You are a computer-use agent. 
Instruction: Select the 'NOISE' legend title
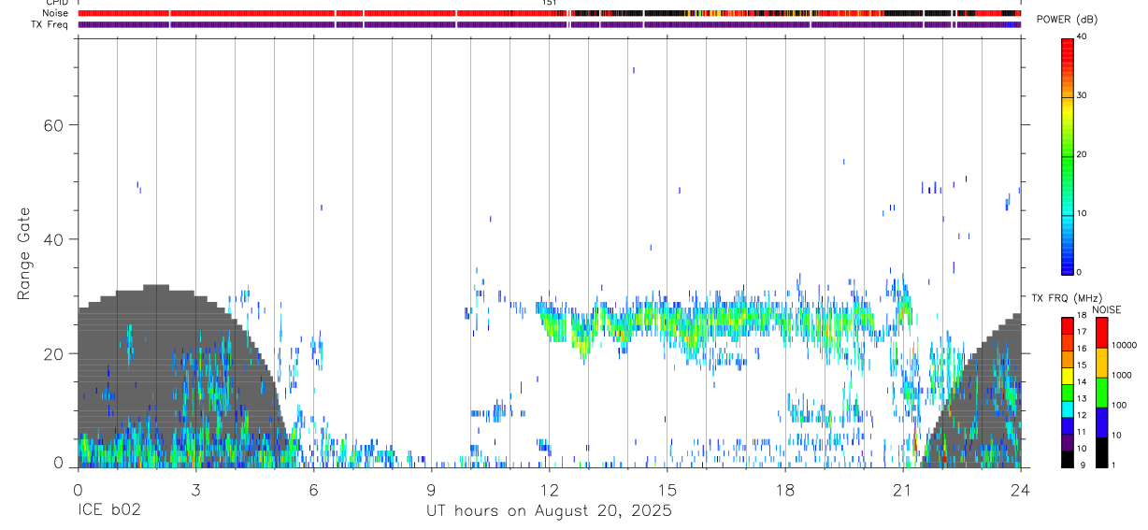coord(1106,309)
